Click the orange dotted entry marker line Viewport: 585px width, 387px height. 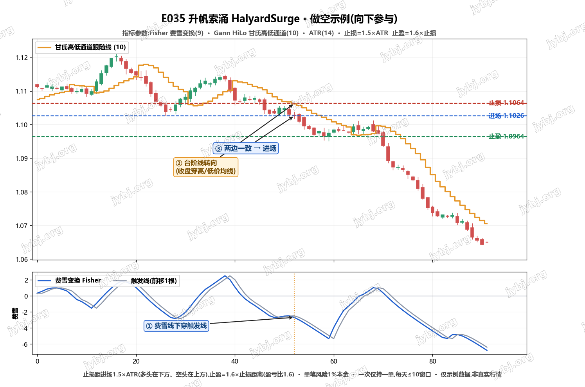pyautogui.click(x=294, y=314)
